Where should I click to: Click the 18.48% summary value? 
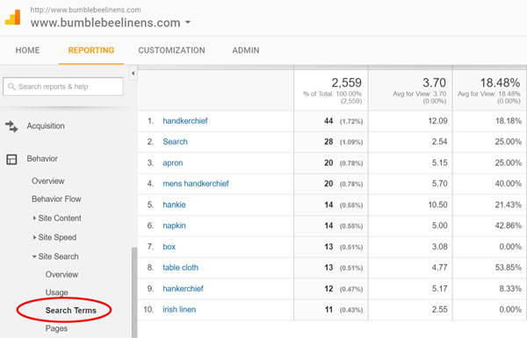click(500, 83)
